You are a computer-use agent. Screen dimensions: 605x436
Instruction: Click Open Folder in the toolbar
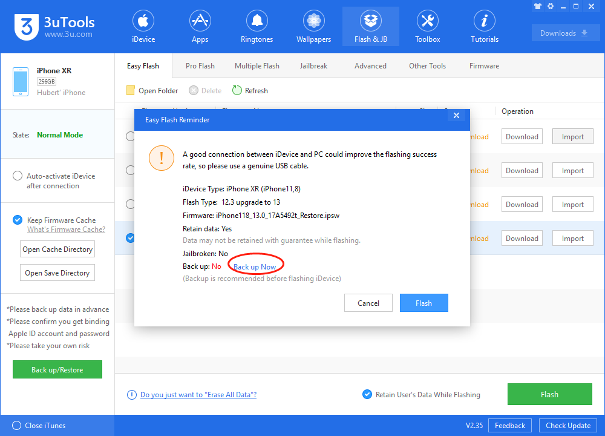pos(131,91)
